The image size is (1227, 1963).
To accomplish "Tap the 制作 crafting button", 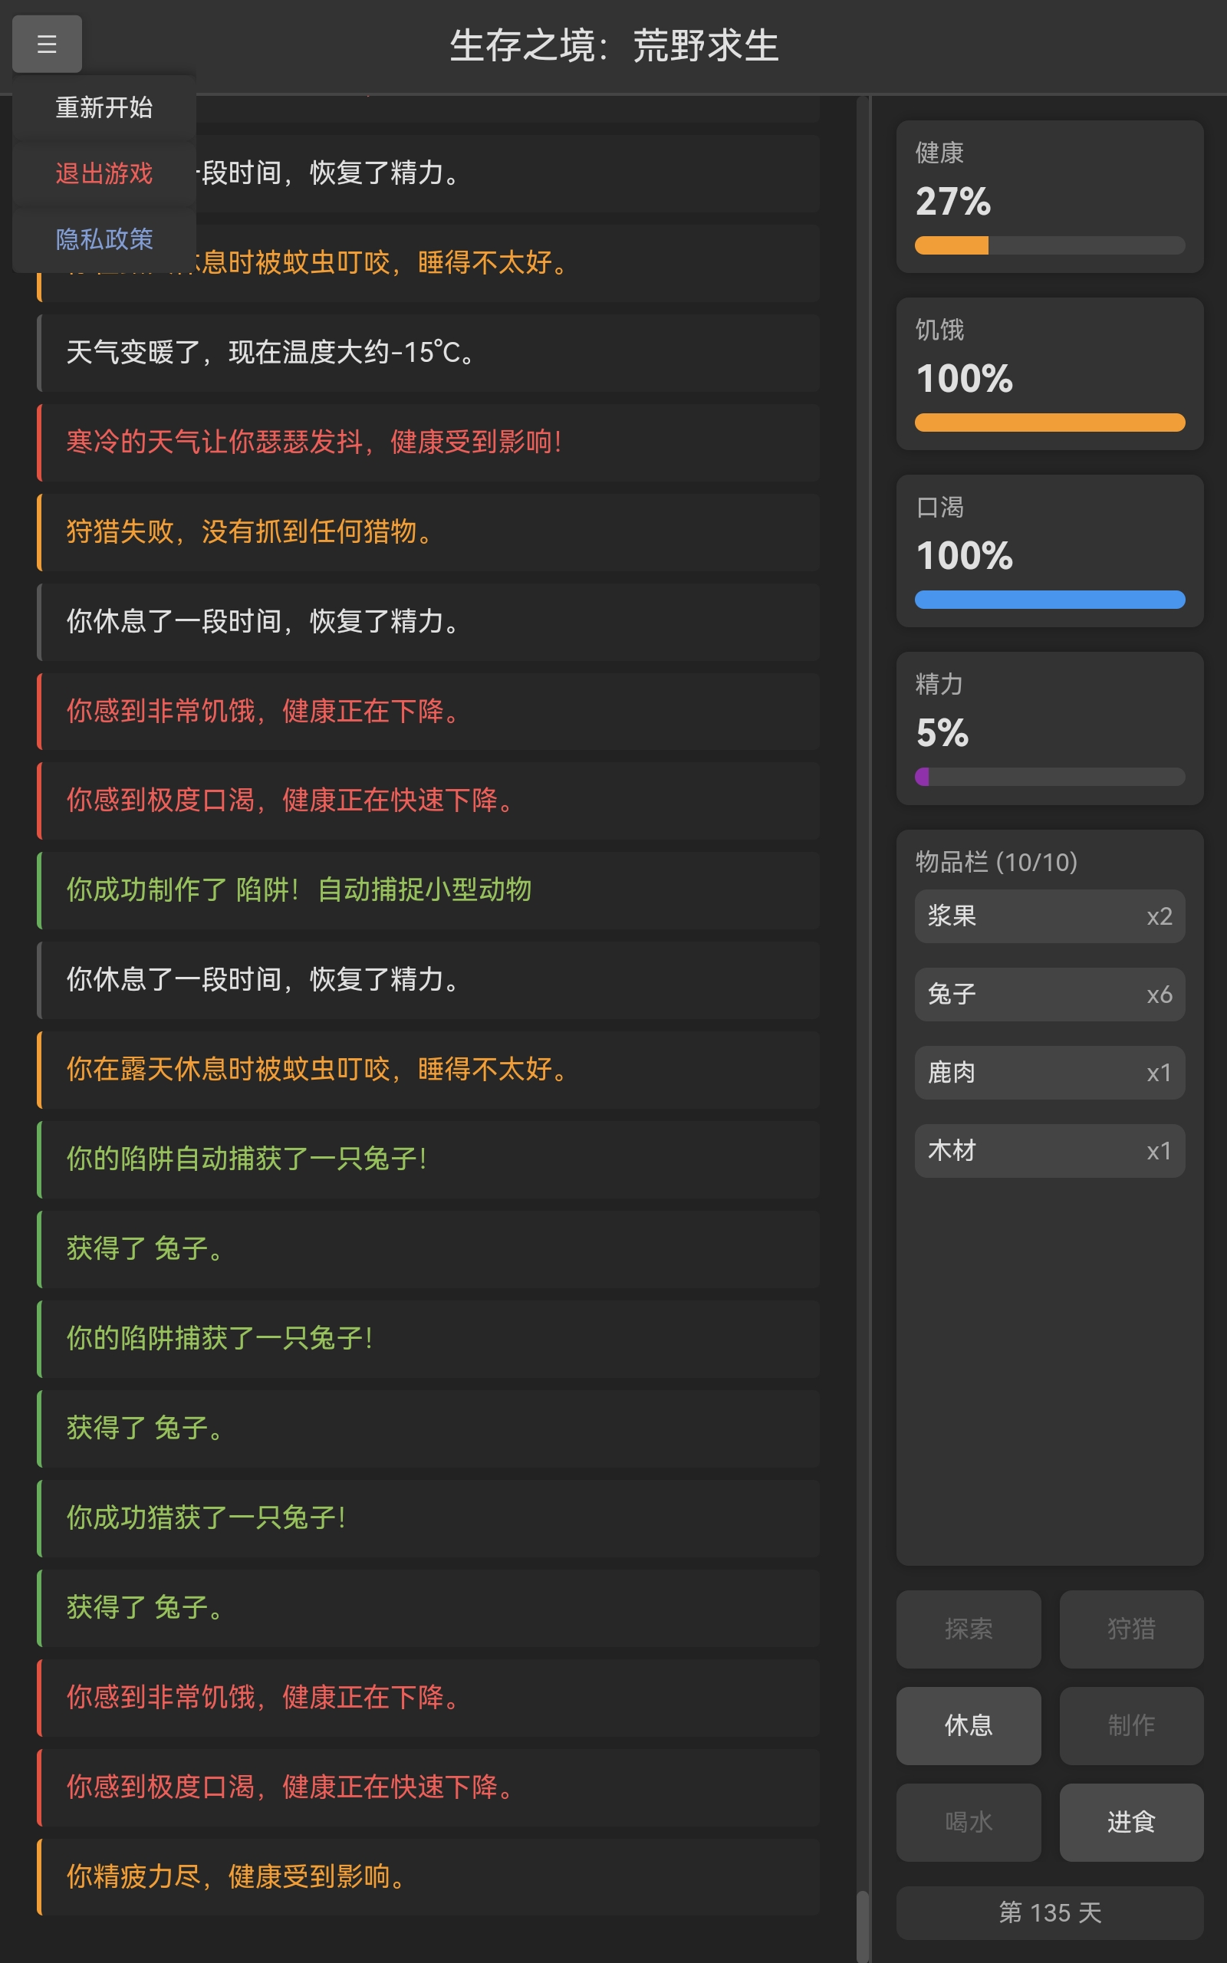I will tap(1130, 1725).
